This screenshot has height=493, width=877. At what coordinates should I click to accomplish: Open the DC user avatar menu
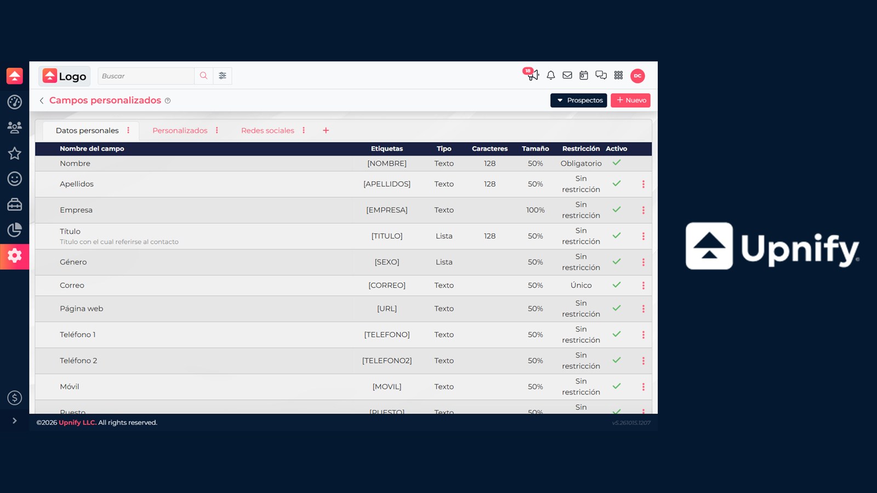tap(637, 76)
